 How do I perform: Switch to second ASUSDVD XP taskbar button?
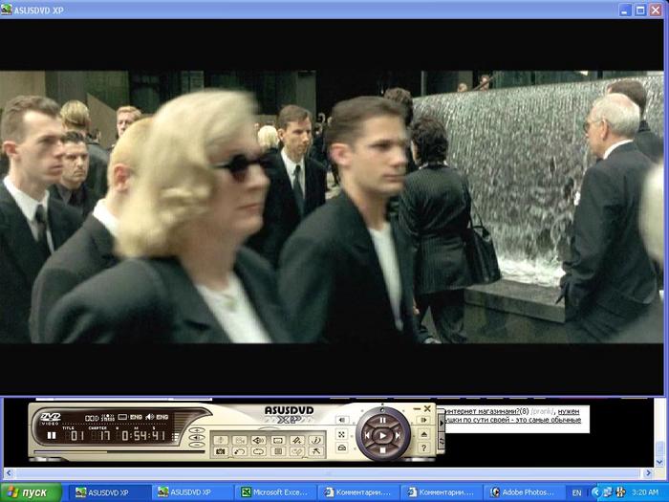point(192,492)
